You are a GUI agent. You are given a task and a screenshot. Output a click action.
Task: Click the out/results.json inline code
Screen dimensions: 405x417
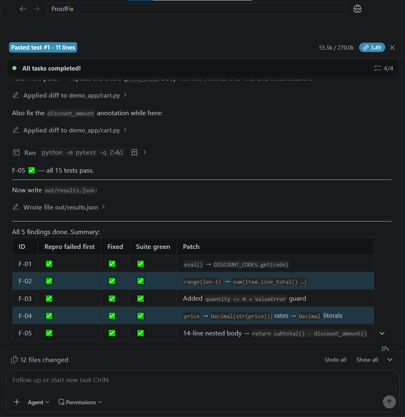[70, 190]
